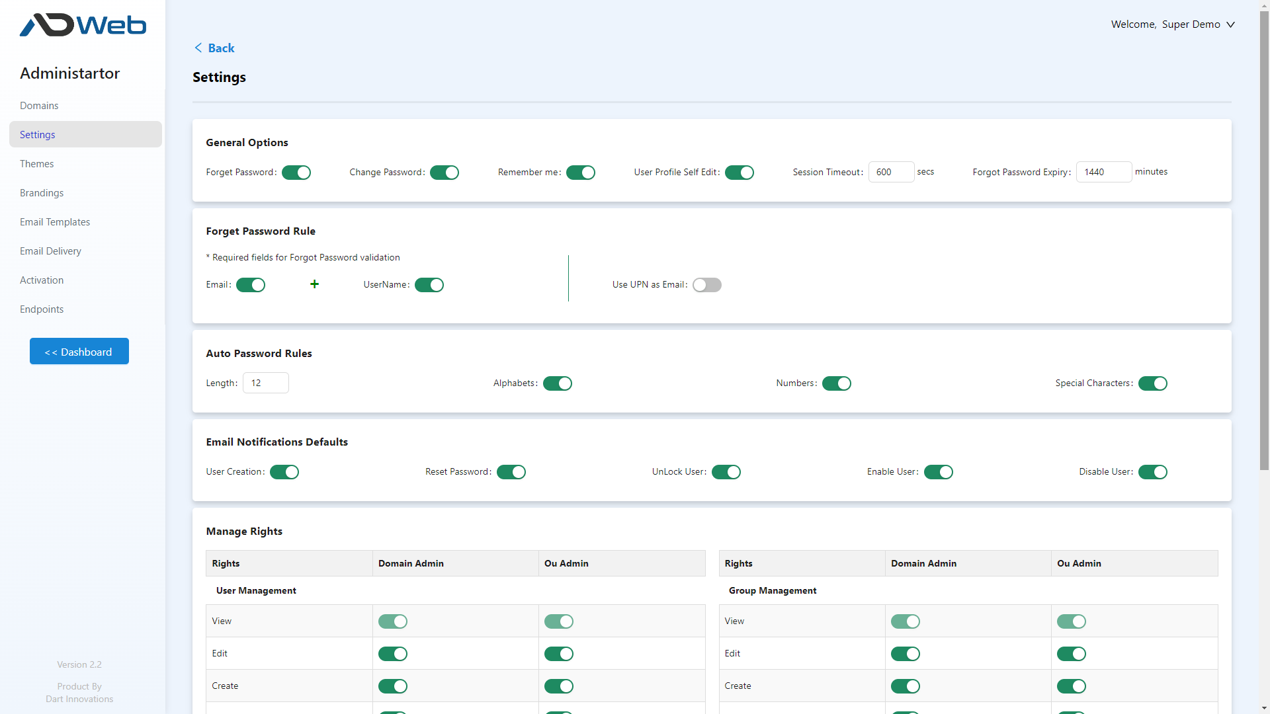
Task: Toggle the User Creation email notification
Action: pos(284,471)
